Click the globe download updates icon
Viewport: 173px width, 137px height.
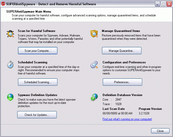click(x=10, y=97)
